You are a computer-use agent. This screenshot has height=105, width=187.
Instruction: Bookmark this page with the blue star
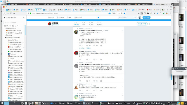pyautogui.click(x=124, y=13)
